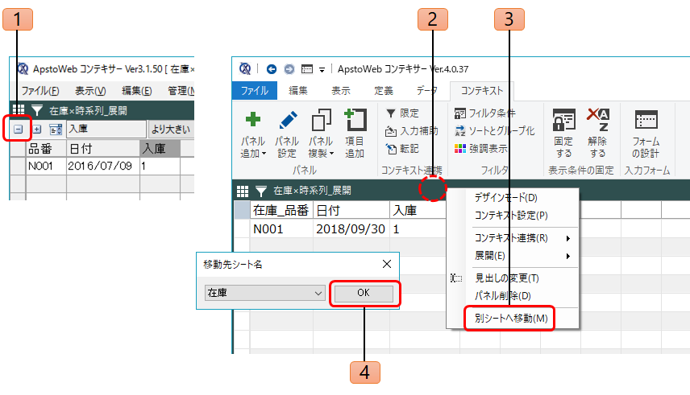Click 入力補助 command in ribbon
Viewport: 690px width, 395px height.
point(411,131)
